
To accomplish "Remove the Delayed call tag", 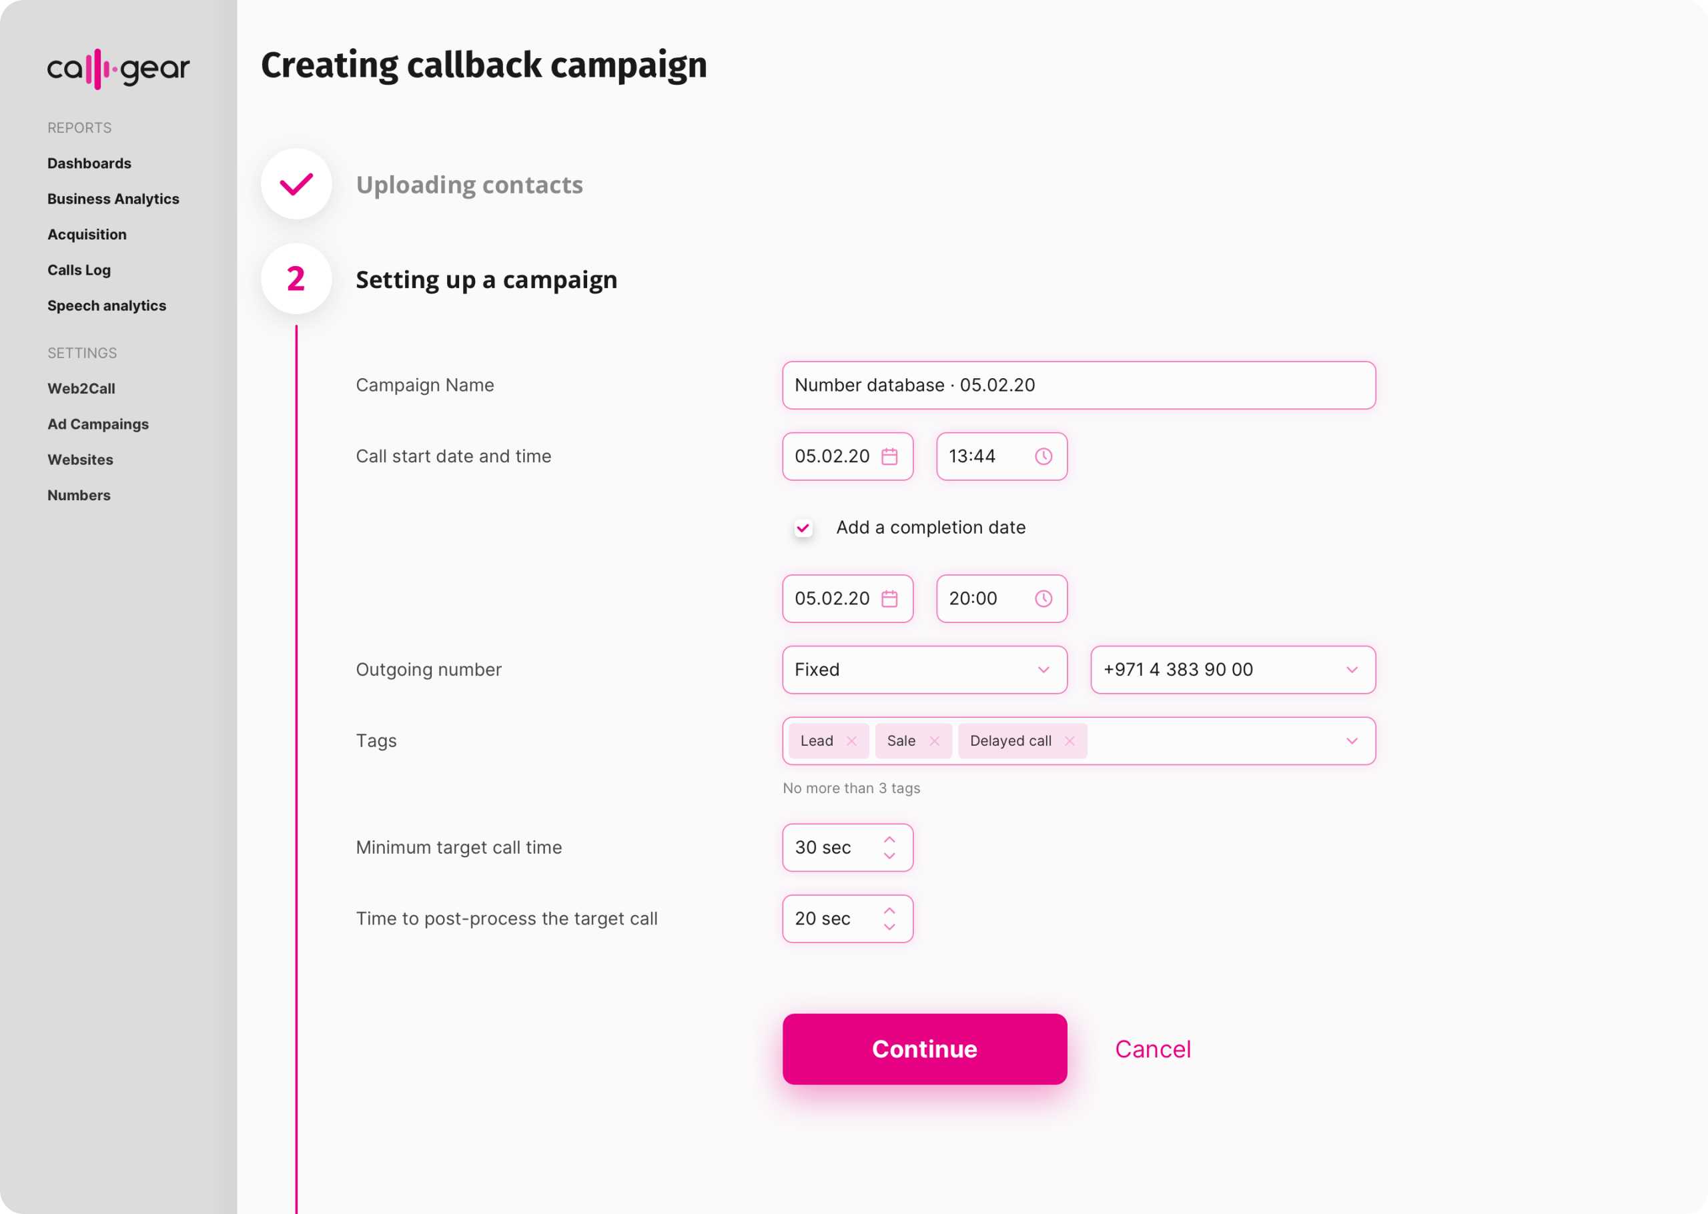I will (x=1070, y=741).
